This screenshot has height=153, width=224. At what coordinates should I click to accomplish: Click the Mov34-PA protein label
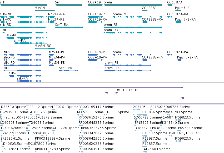pos(57,57)
